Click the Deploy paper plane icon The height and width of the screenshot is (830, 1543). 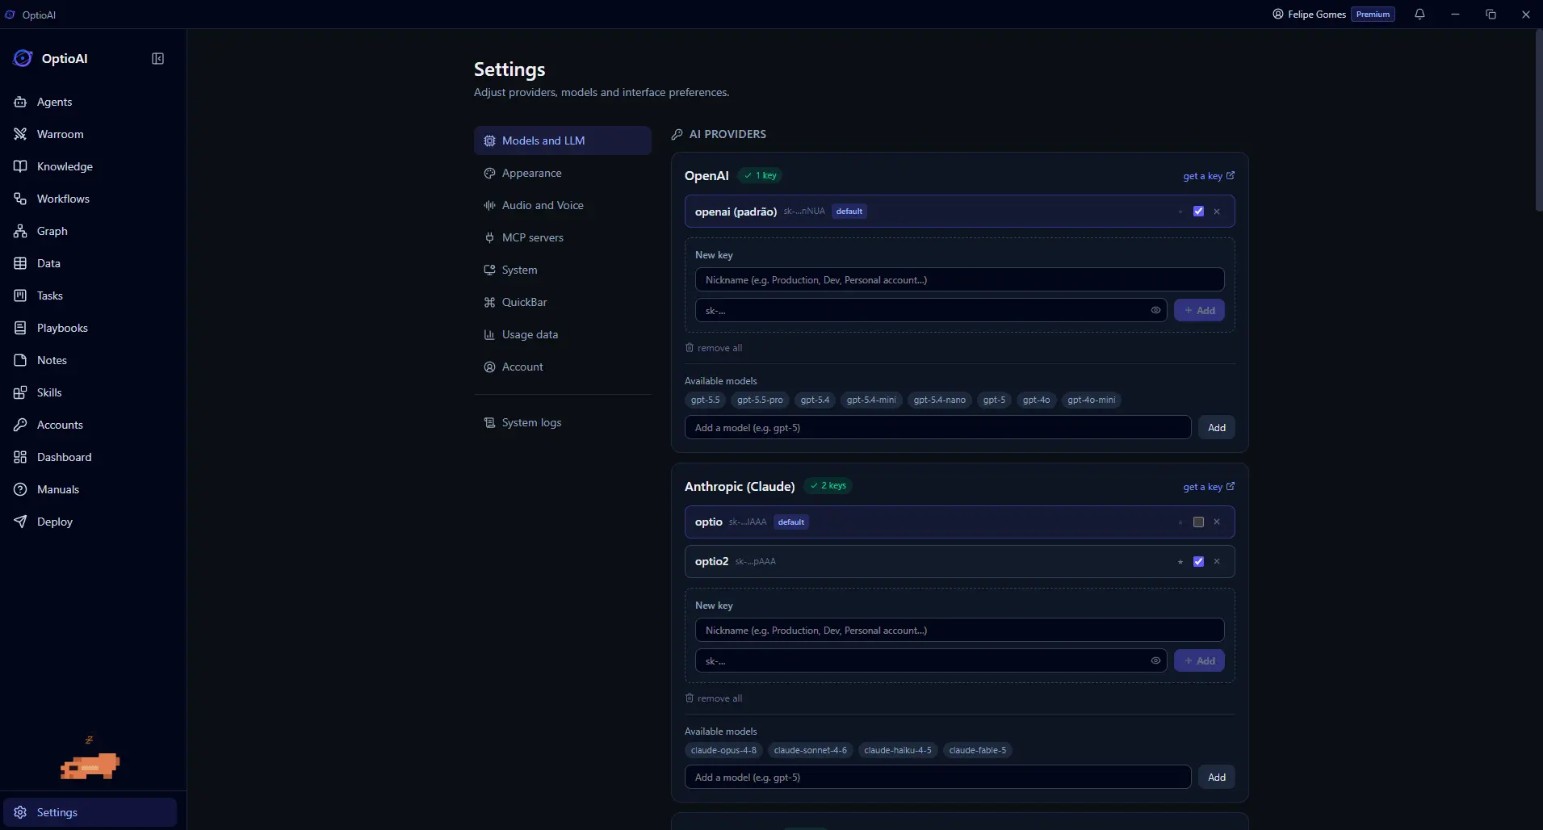coord(20,522)
